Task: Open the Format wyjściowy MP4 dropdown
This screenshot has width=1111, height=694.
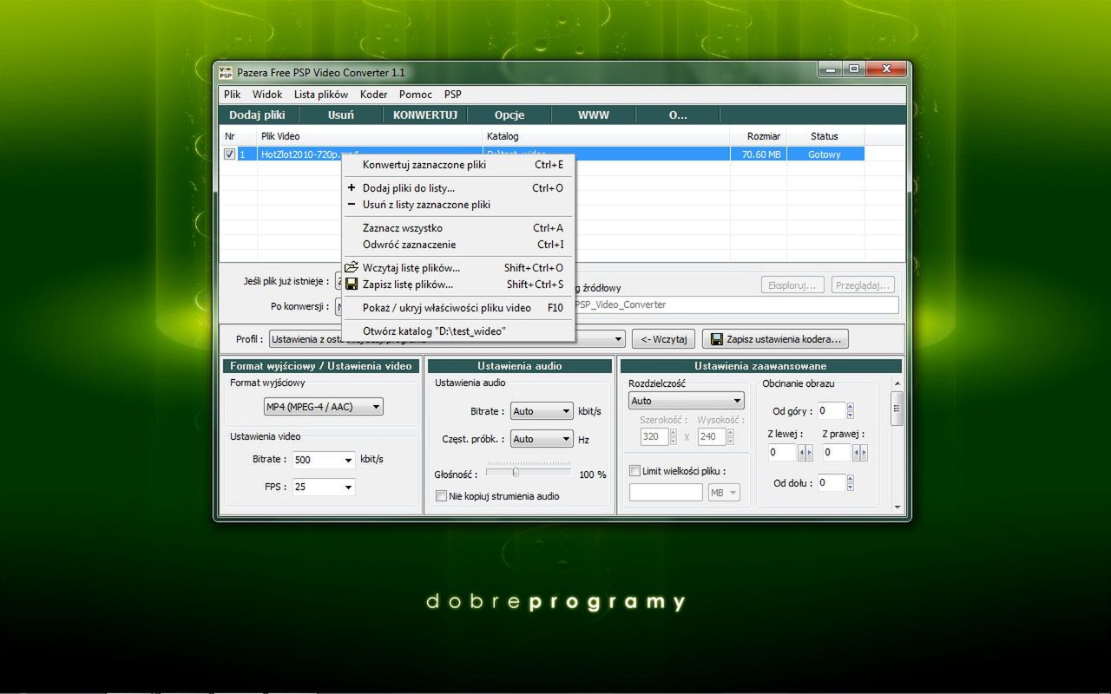Action: click(x=323, y=406)
